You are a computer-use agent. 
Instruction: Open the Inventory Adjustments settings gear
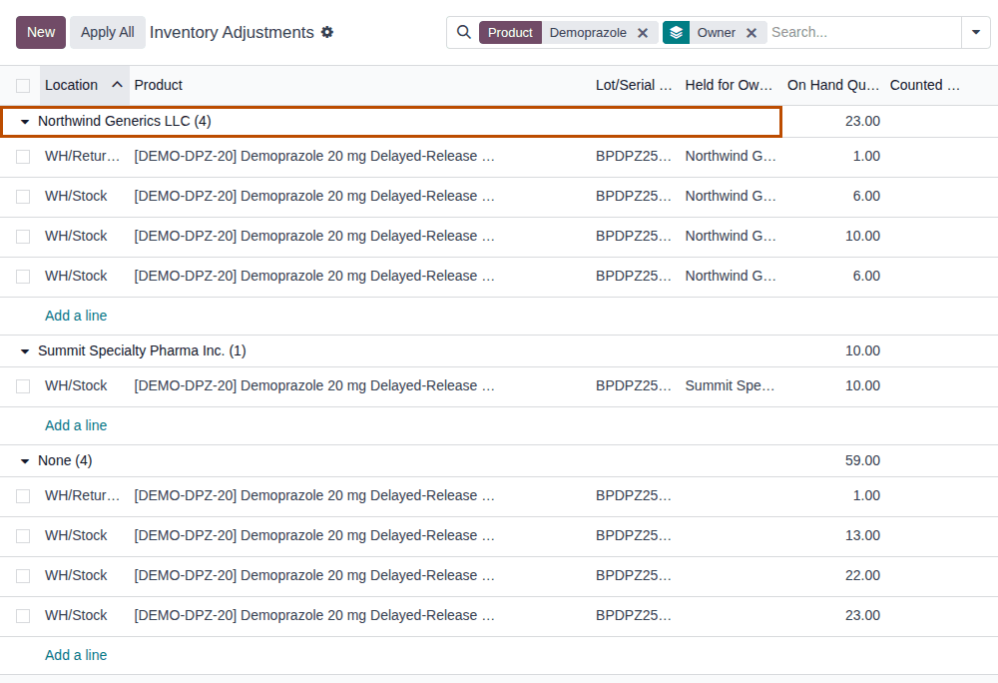point(327,32)
